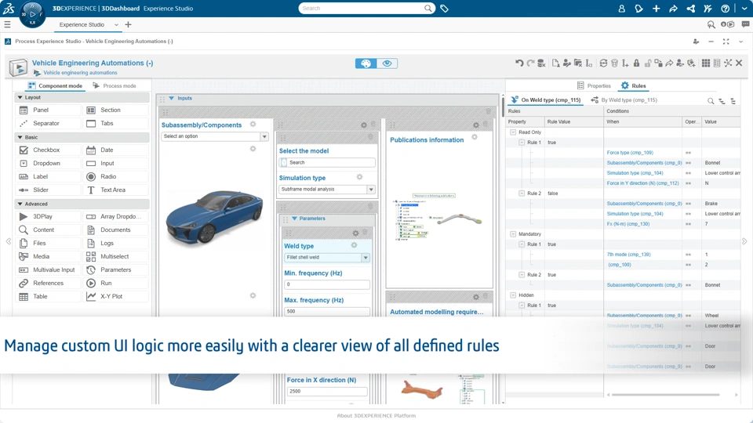This screenshot has width=753, height=423.
Task: Click the share arrow icon in toolbar
Action: point(669,63)
